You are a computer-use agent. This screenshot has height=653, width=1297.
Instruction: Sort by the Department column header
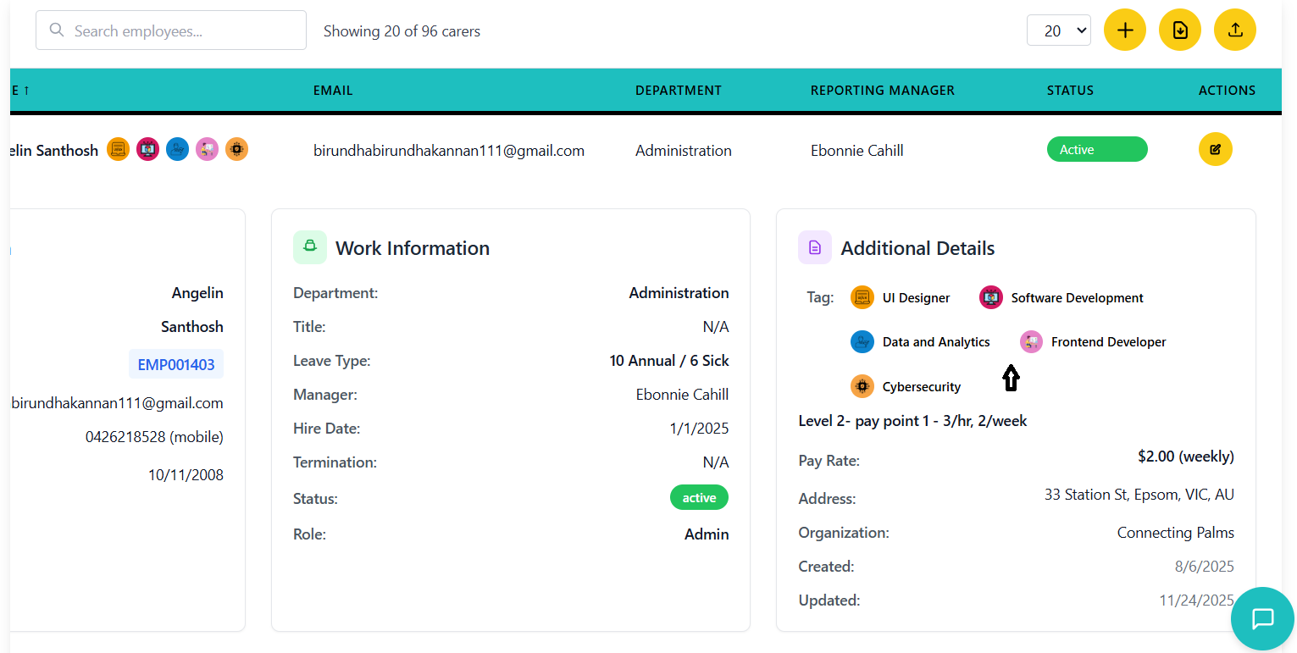click(678, 91)
